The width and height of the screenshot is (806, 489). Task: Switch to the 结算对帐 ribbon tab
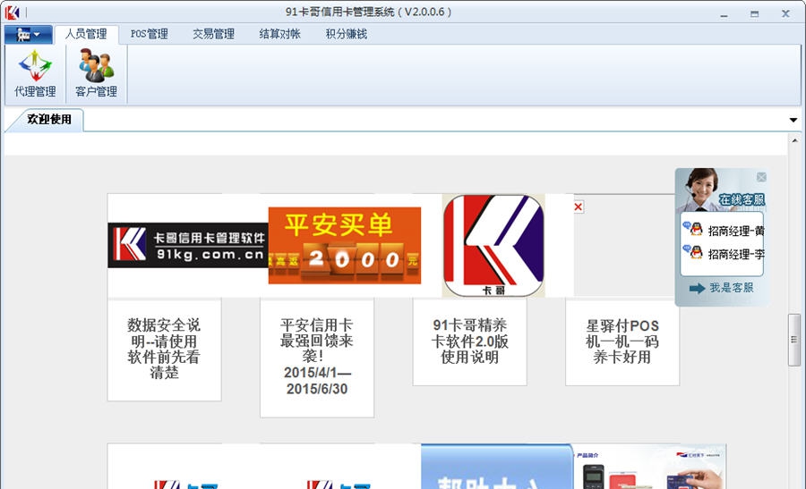click(279, 34)
